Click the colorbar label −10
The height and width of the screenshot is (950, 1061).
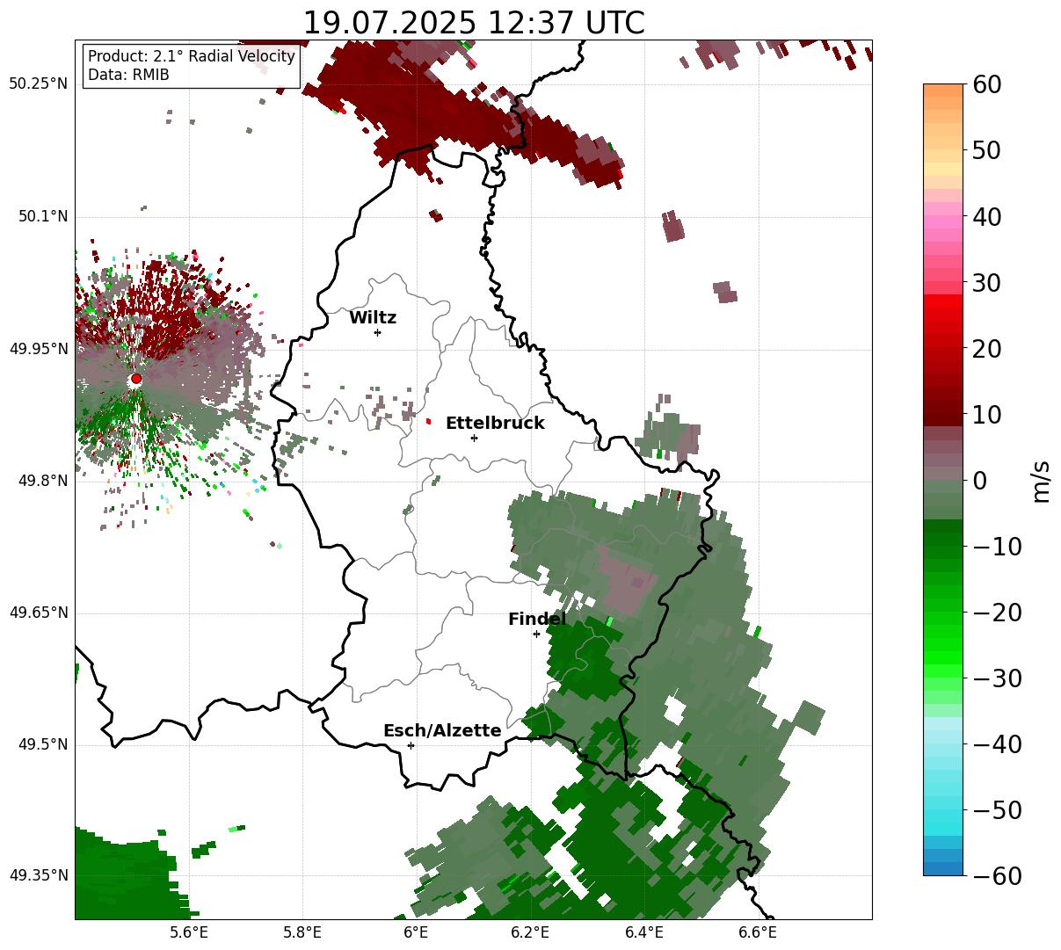point(997,547)
